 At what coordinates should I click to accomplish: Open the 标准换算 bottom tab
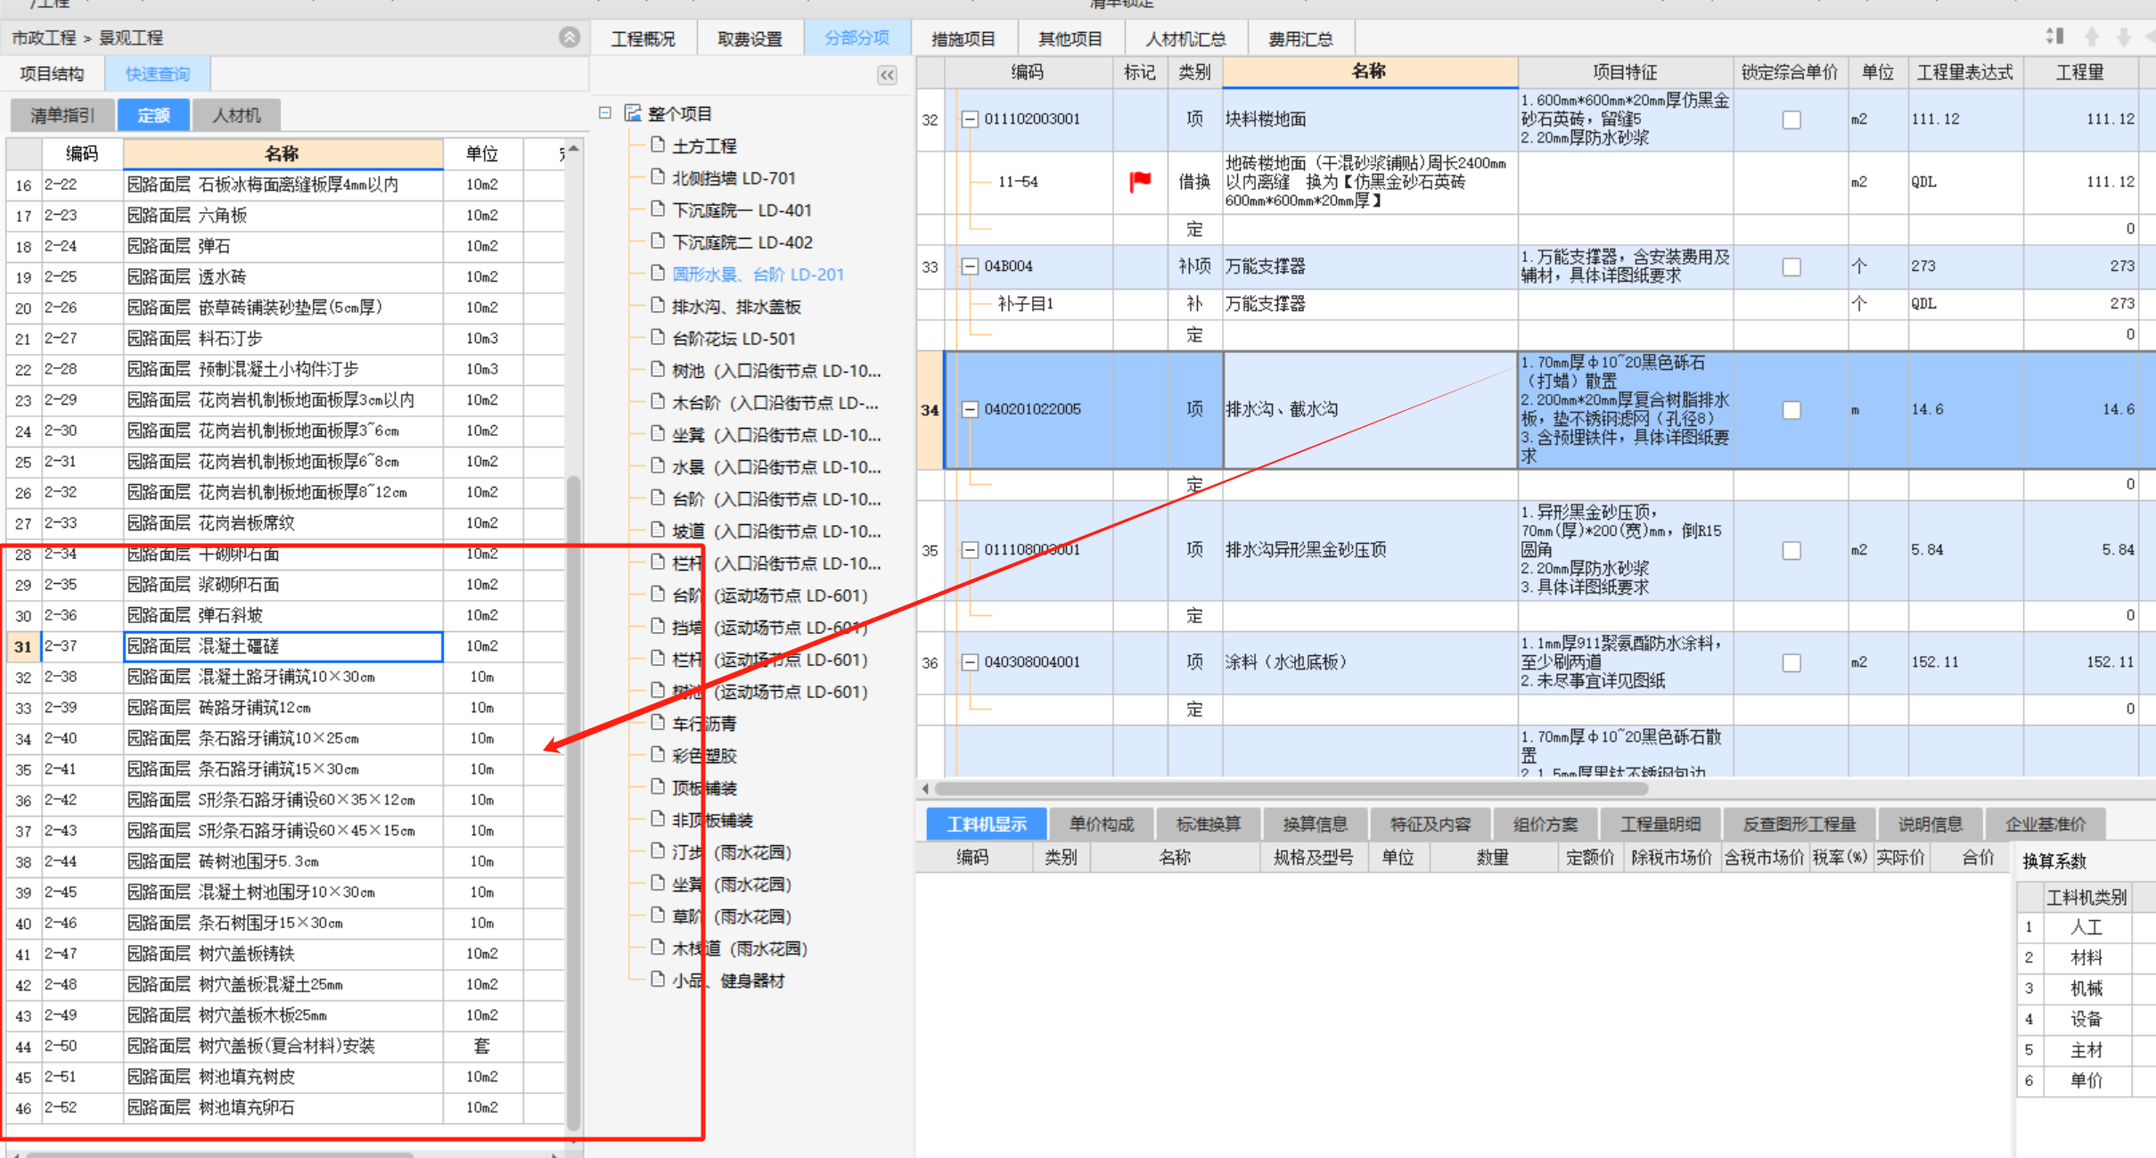coord(1209,824)
